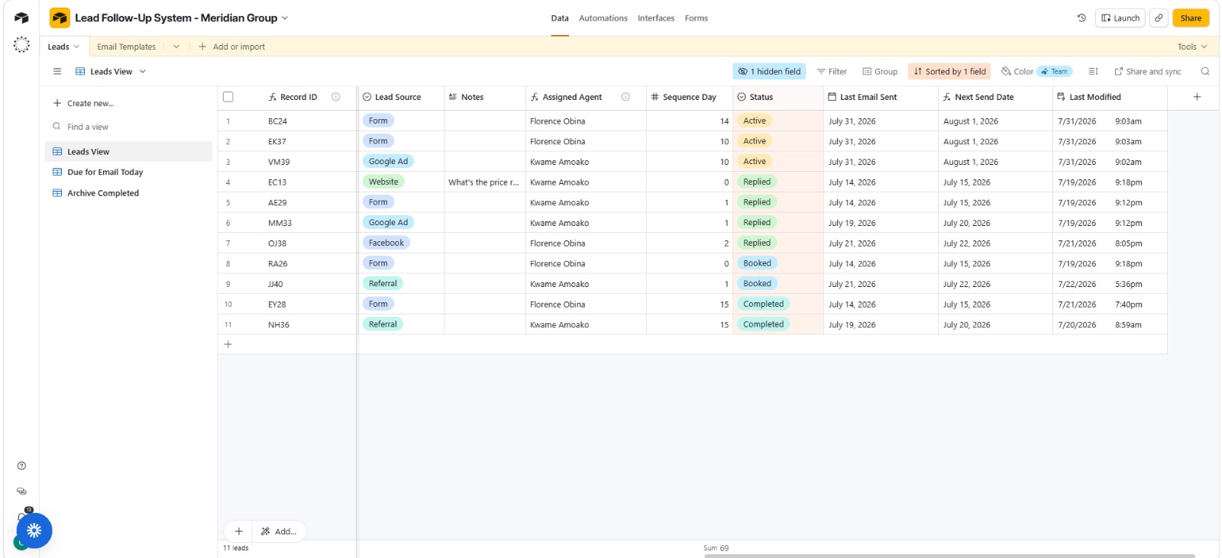Open the Airtable home logo

coord(21,18)
